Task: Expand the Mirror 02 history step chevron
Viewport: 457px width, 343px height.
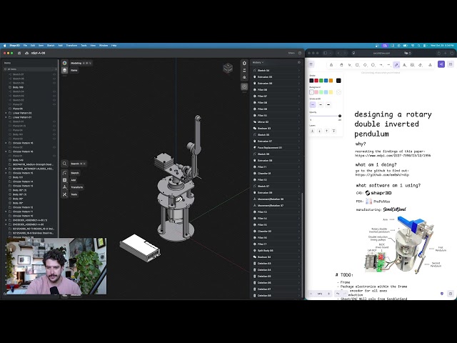Action: pyautogui.click(x=298, y=122)
